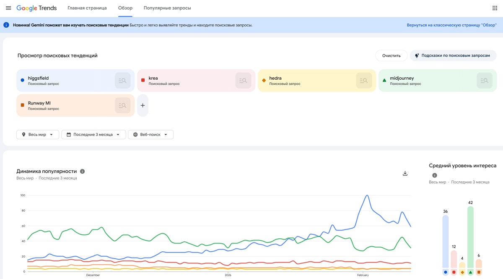Open the hamburger main menu
This screenshot has height=279, width=503.
pos(8,8)
